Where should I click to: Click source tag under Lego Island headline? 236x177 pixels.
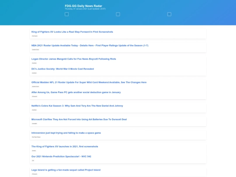click(x=35, y=174)
